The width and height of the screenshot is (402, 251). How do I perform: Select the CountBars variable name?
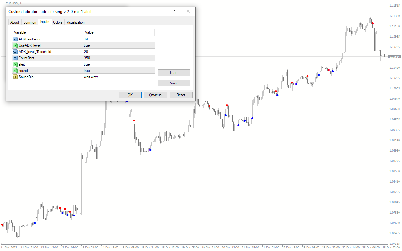(26, 58)
